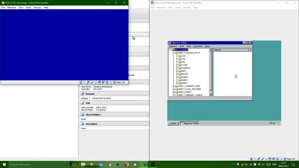Screen dimensions: 299x168
Task: Click hard disk indicator in RC1 window status bar
Action: (x=81, y=82)
